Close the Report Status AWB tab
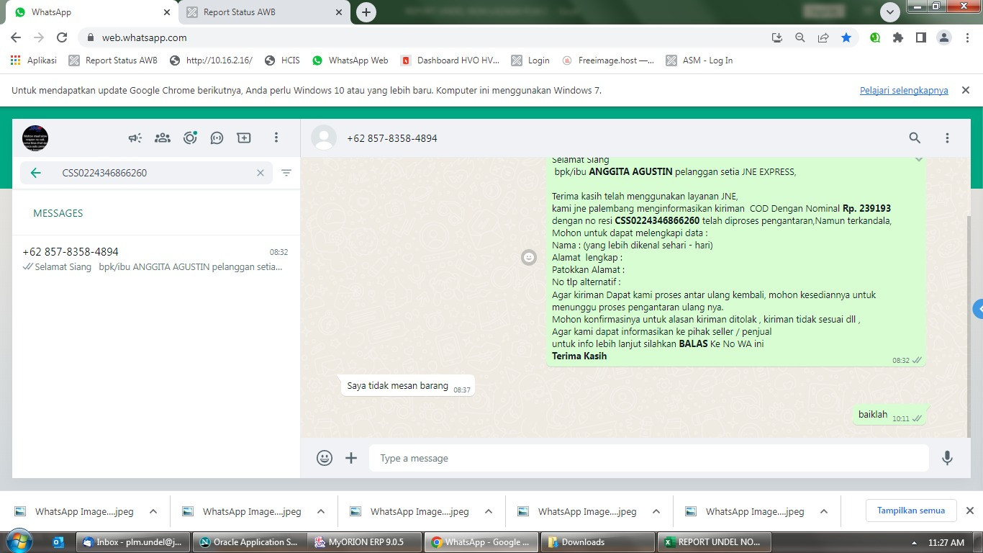The image size is (983, 553). (338, 12)
